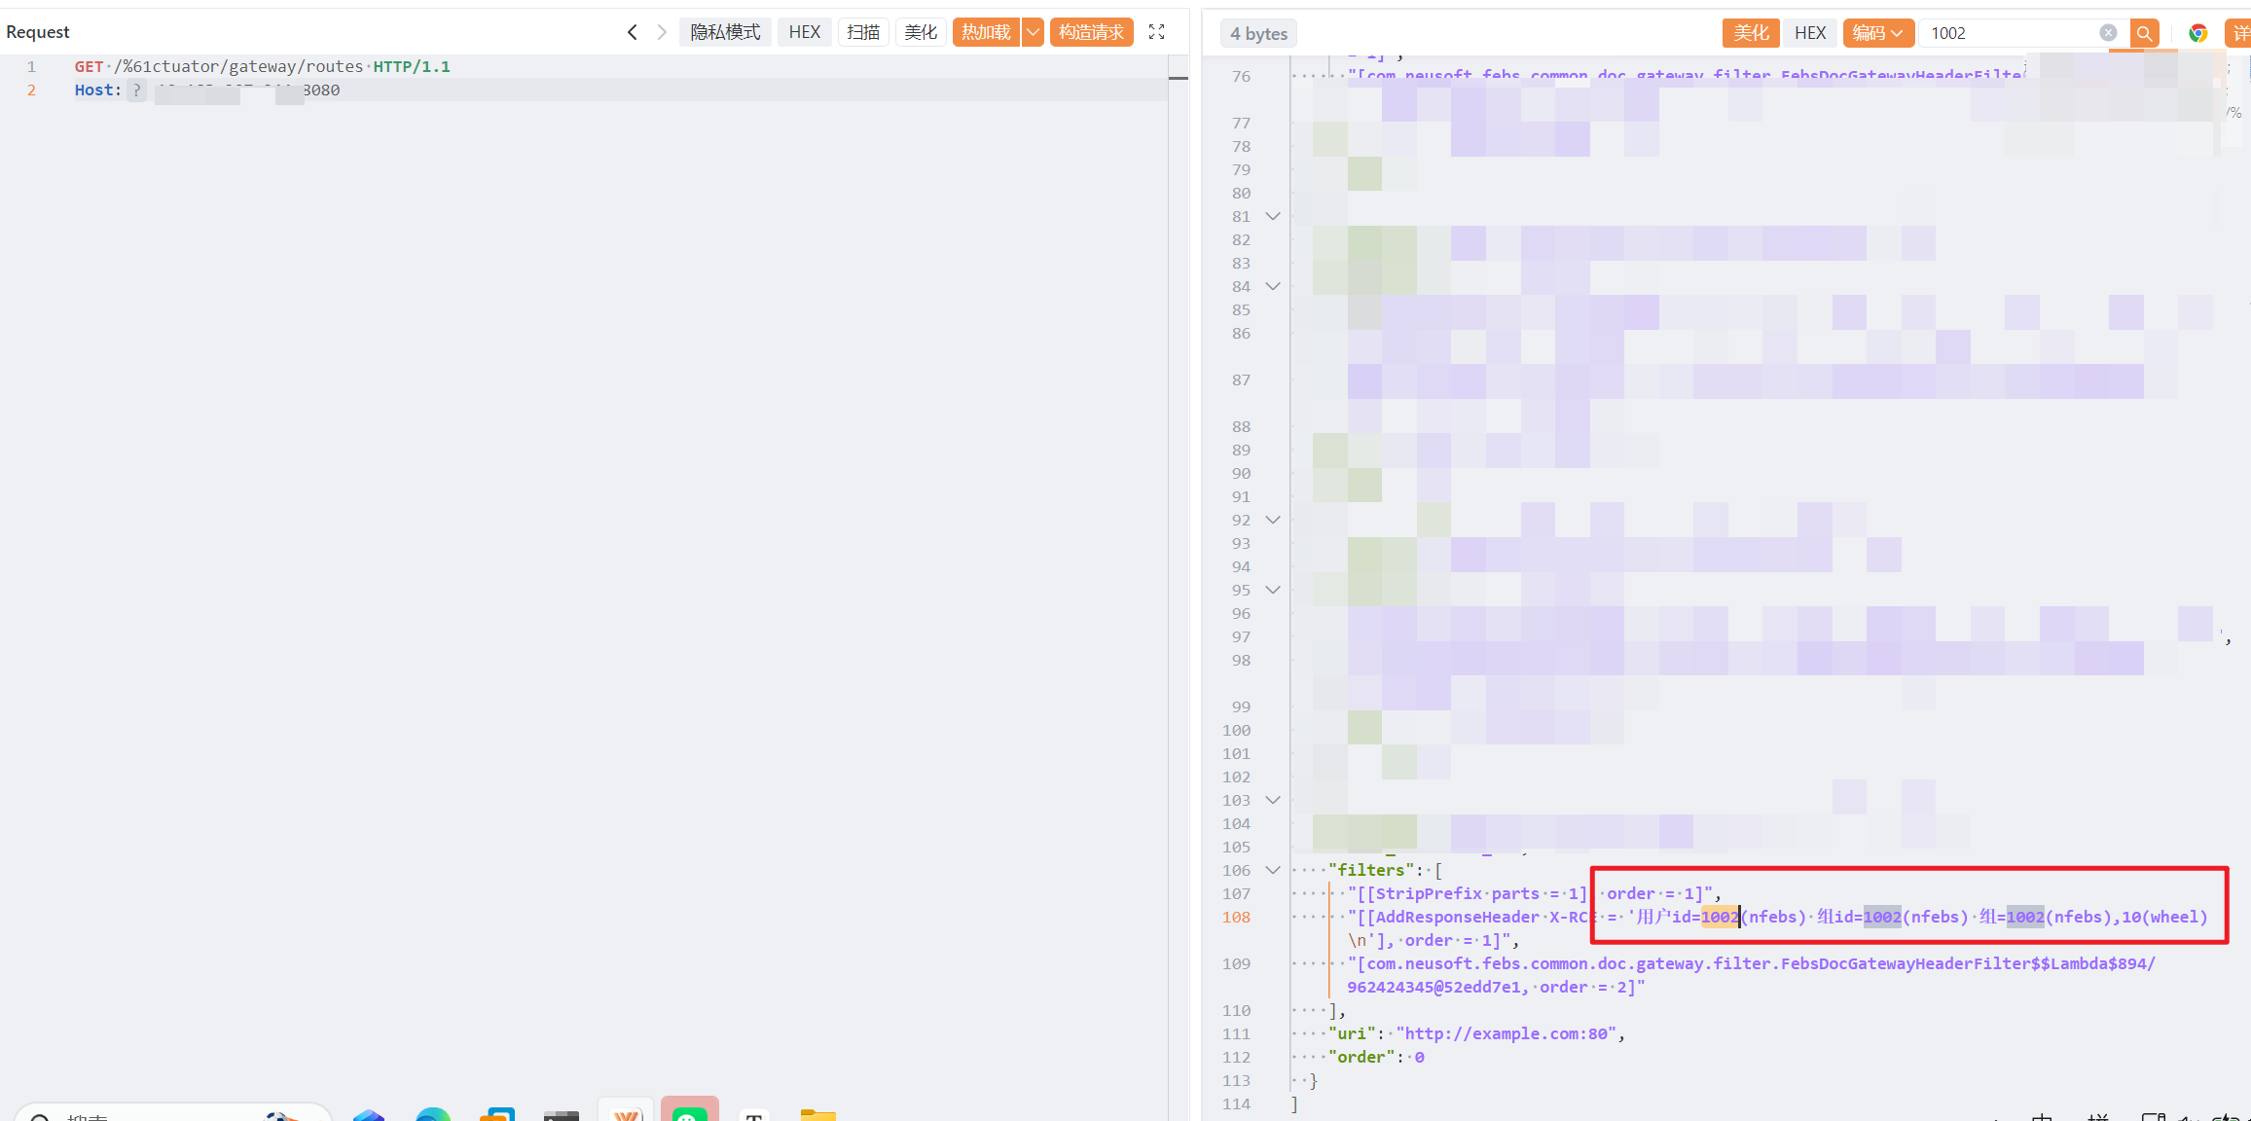Click the question mark icon beside Host
This screenshot has width=2251, height=1121.
point(136,90)
